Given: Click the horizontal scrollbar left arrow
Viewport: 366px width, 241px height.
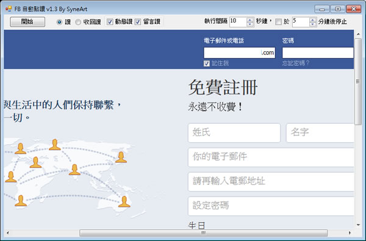Looking at the screenshot, I should click(x=8, y=233).
